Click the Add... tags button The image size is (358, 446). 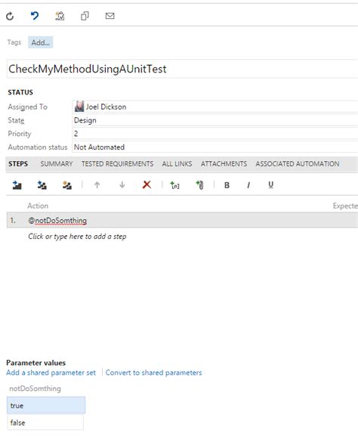[x=40, y=42]
